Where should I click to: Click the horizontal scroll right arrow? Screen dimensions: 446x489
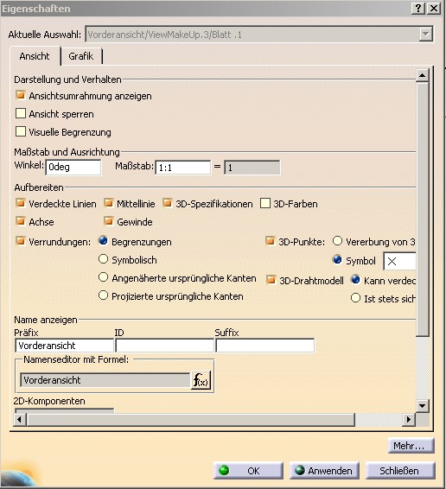pyautogui.click(x=408, y=420)
